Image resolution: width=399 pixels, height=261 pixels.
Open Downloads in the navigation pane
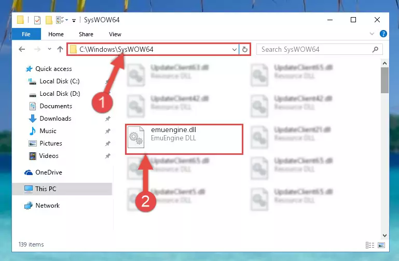point(56,119)
